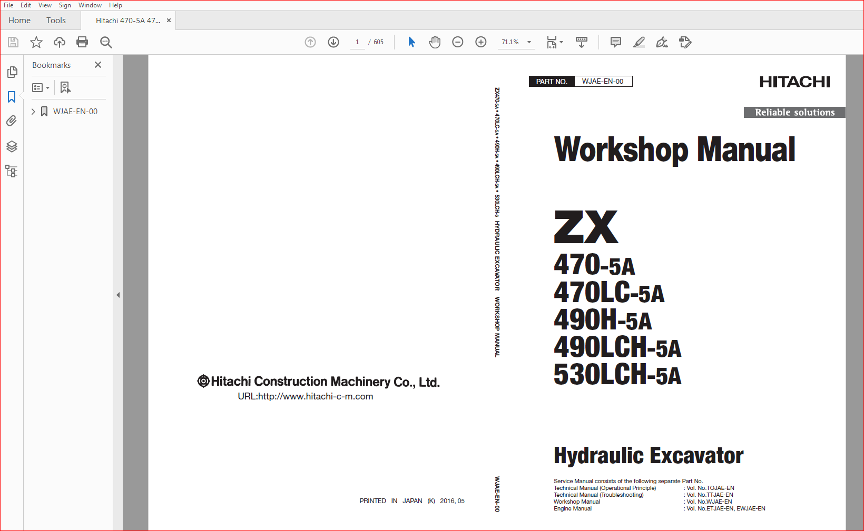Open bookmarks options dropdown menu
This screenshot has width=864, height=531.
[x=41, y=87]
